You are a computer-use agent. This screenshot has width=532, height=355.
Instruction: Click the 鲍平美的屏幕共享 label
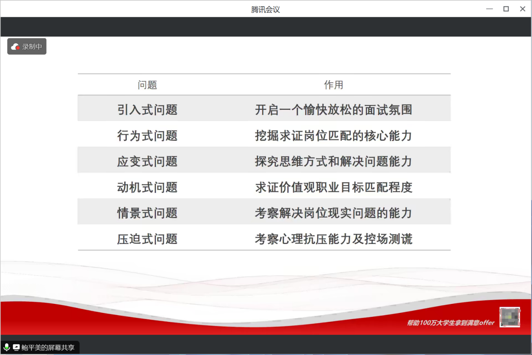point(48,347)
